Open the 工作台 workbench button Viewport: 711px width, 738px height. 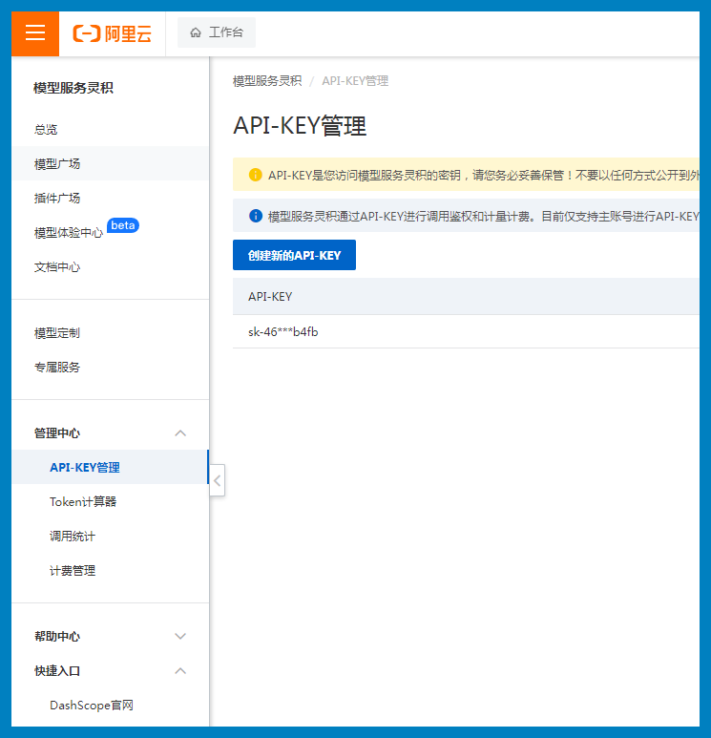click(x=217, y=32)
